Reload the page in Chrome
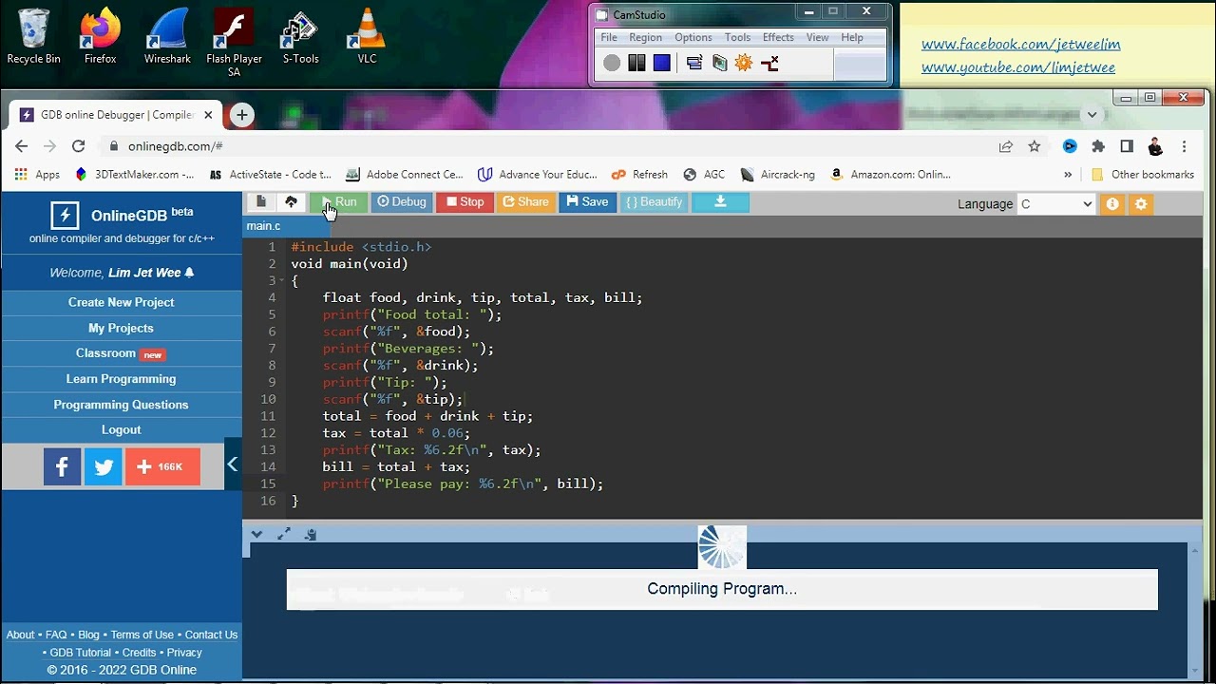Screen dimensions: 1216x684 (x=79, y=146)
